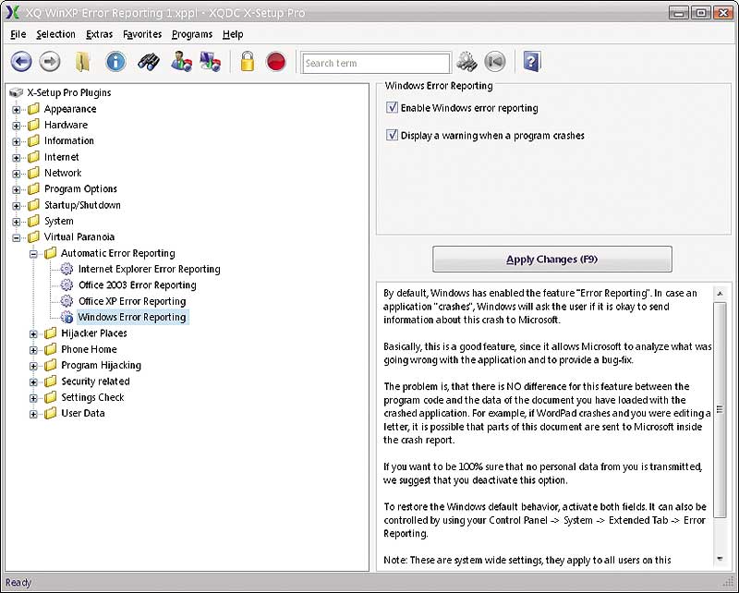Click the Apply Changes (F9) button

pyautogui.click(x=551, y=259)
